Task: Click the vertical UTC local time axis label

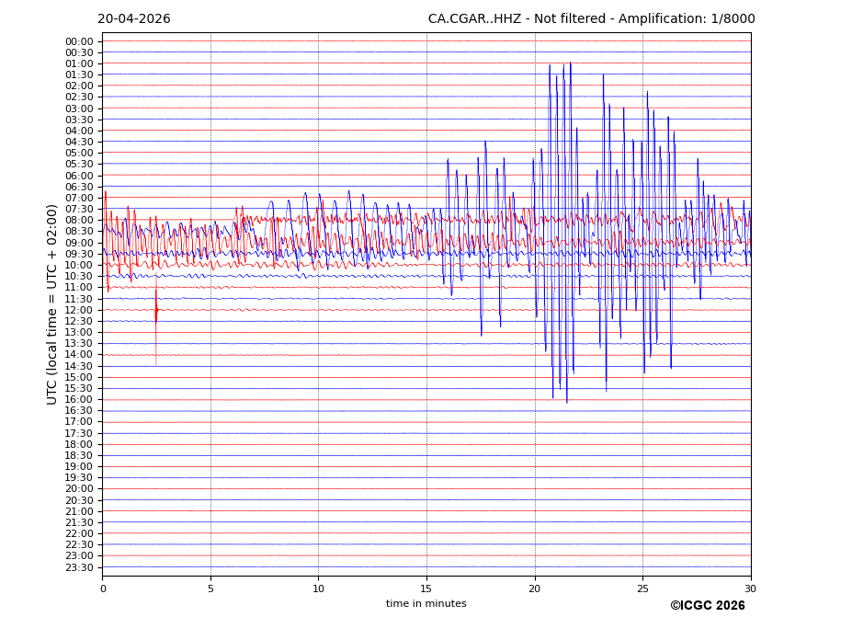Action: [52, 303]
